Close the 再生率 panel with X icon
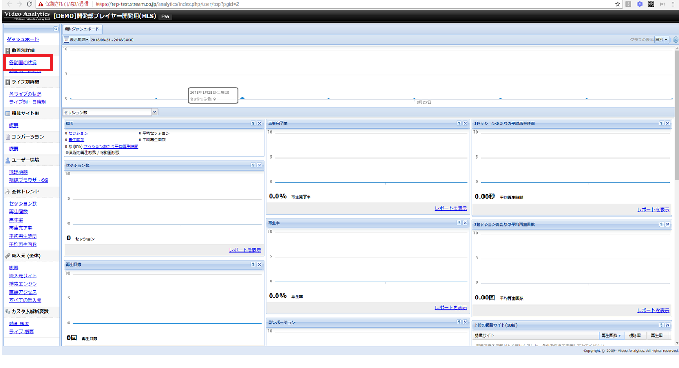Image resolution: width=679 pixels, height=368 pixels. (465, 223)
